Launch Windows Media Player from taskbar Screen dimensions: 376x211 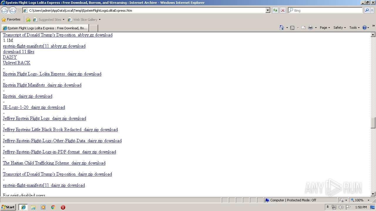pyautogui.click(x=43, y=207)
